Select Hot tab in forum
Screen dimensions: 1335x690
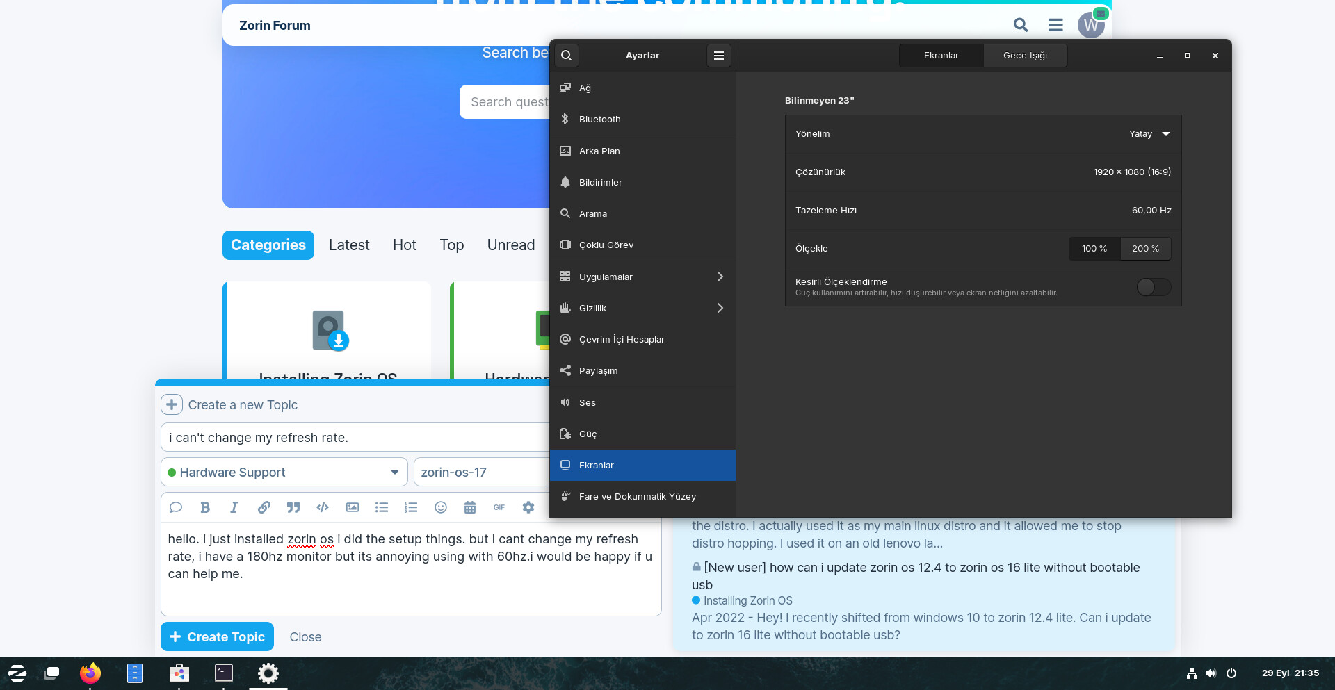tap(405, 245)
